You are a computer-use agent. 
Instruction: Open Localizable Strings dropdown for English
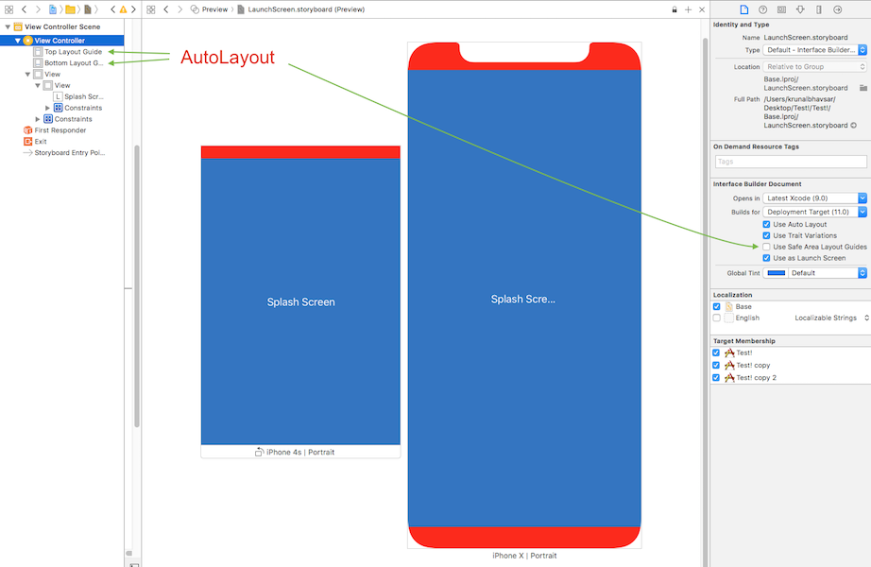[x=831, y=318]
